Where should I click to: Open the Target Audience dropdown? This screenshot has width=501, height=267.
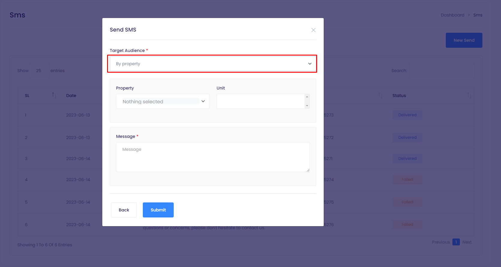[x=213, y=64]
